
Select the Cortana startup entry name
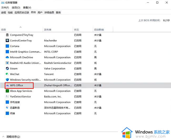15,46
